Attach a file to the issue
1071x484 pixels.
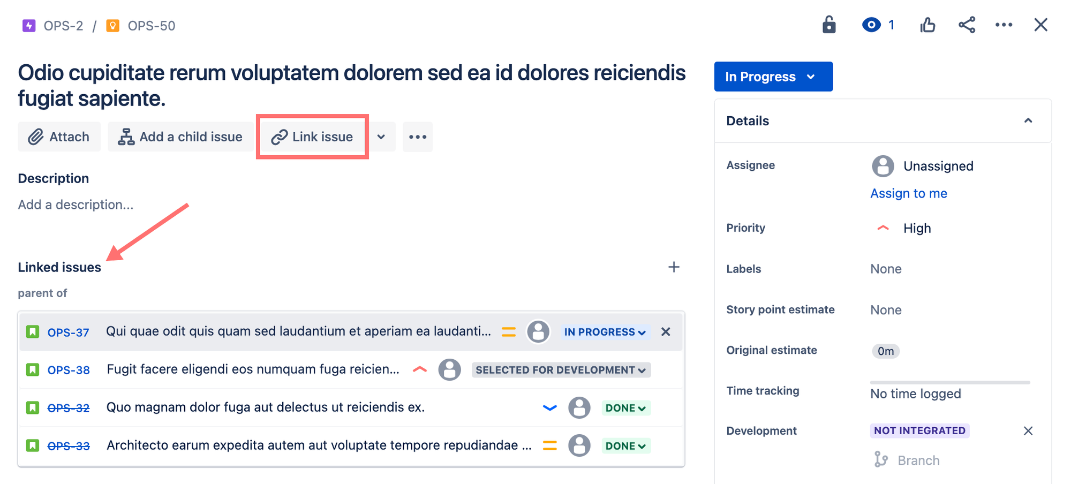[59, 137]
